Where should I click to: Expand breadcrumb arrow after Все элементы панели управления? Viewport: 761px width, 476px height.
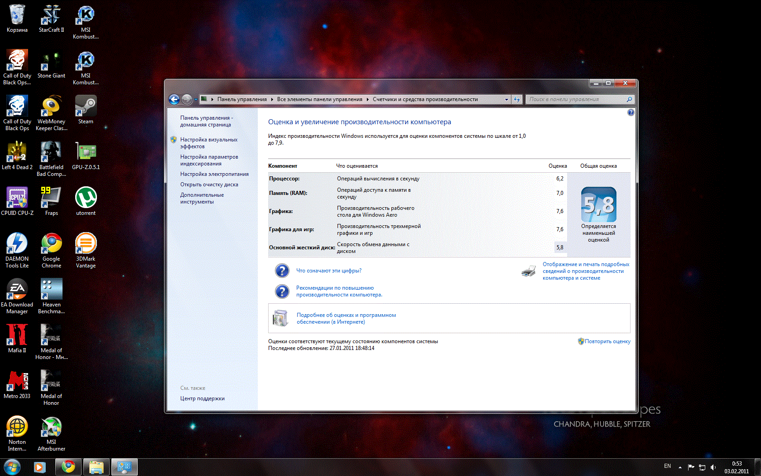367,99
